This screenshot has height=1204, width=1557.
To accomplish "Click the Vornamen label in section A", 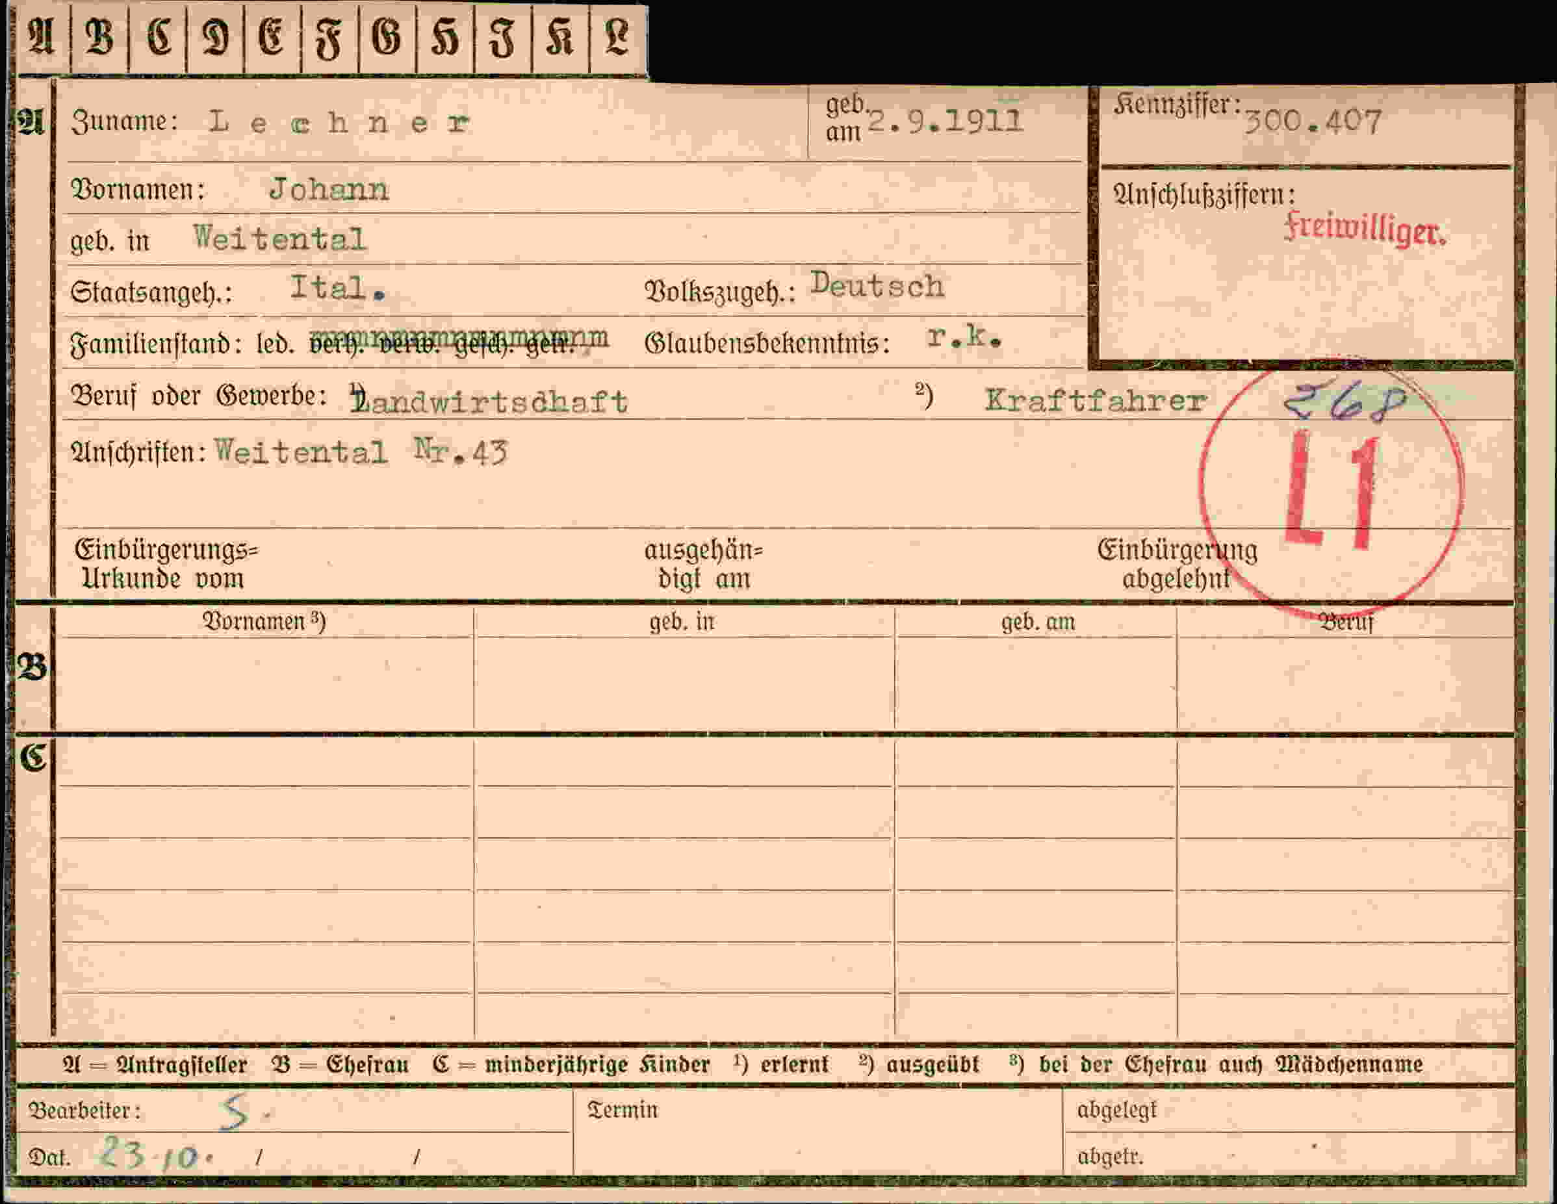I will pos(138,190).
